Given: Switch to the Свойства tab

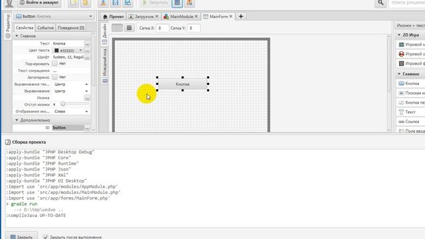Looking at the screenshot, I should (25, 28).
